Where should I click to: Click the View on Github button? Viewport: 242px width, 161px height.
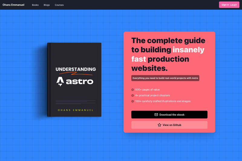point(169,125)
